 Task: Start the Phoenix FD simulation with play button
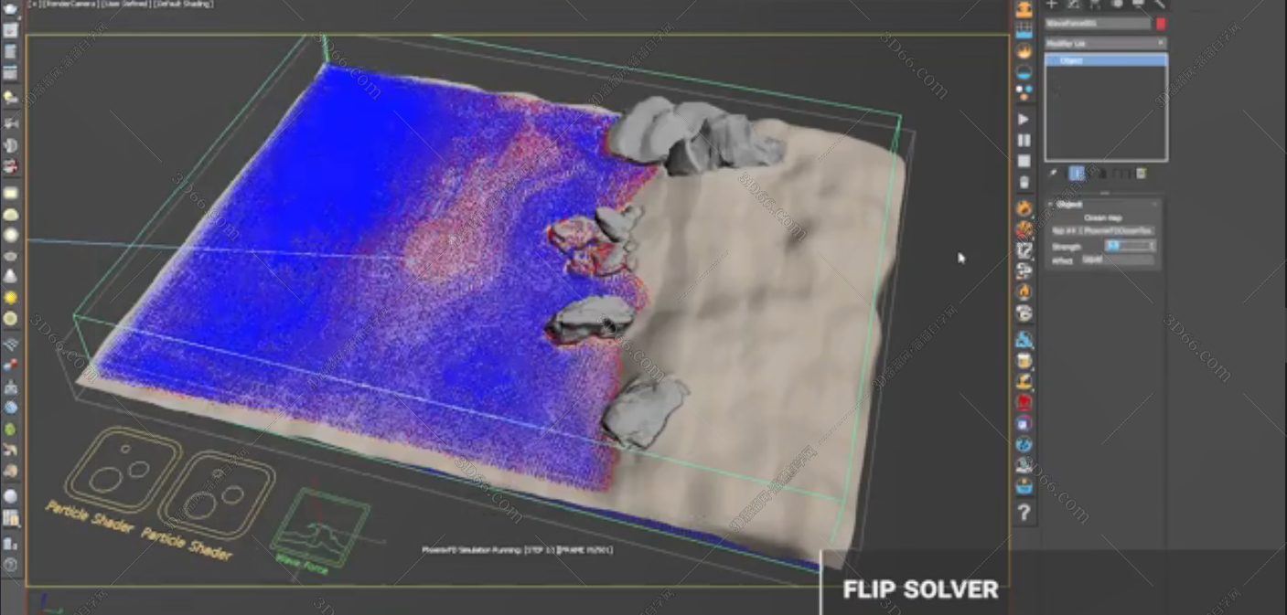pos(1024,120)
